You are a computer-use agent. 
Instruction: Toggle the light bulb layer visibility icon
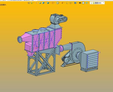91,3
